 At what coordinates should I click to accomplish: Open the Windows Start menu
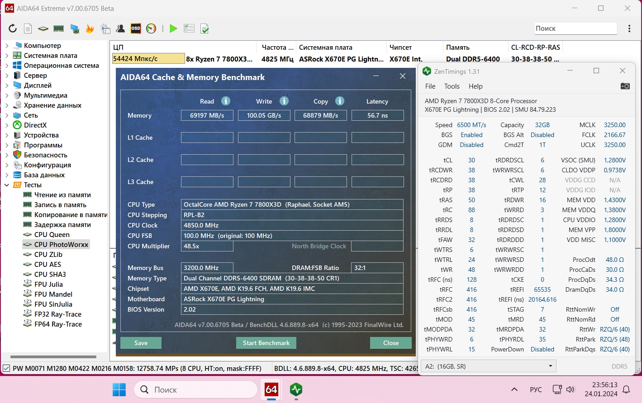coord(119,389)
